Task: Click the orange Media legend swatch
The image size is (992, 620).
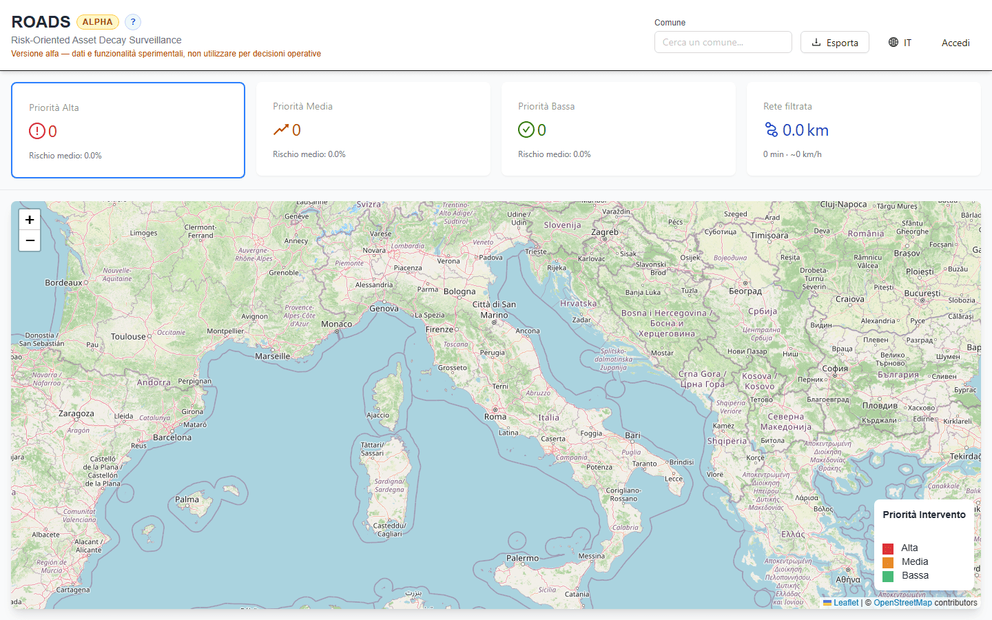Action: [x=888, y=562]
